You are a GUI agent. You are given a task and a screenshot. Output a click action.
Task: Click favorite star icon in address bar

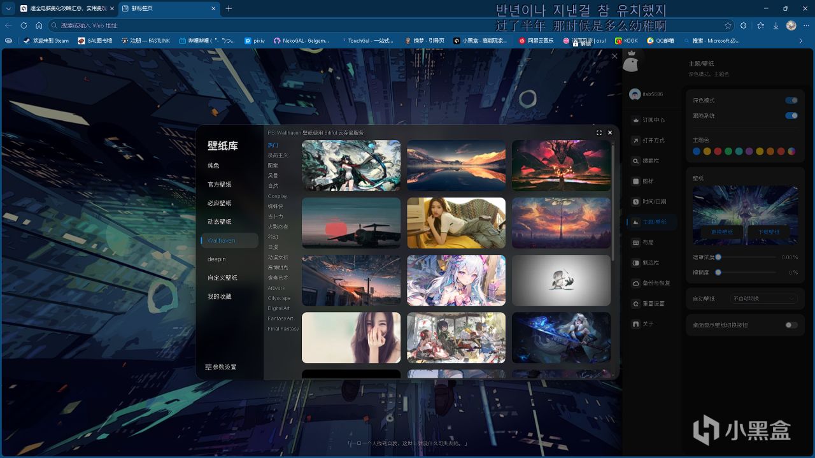point(728,25)
